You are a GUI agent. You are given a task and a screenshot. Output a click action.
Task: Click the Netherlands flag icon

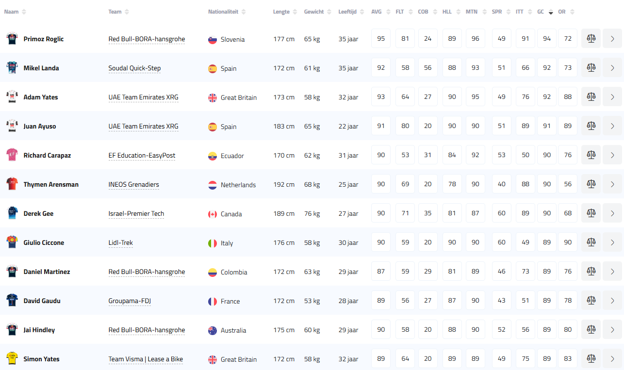213,185
